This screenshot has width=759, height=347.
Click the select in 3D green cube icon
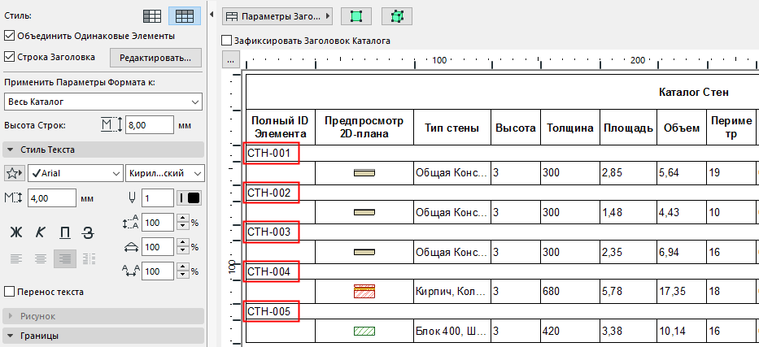tap(397, 16)
